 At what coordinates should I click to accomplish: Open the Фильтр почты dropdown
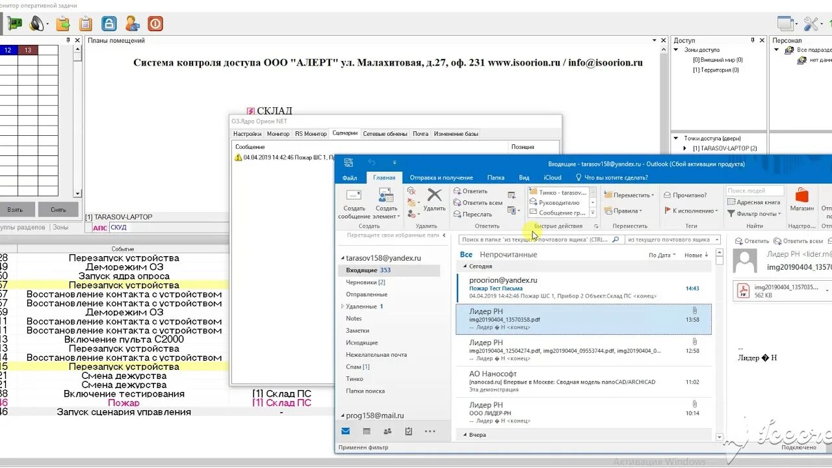click(754, 214)
